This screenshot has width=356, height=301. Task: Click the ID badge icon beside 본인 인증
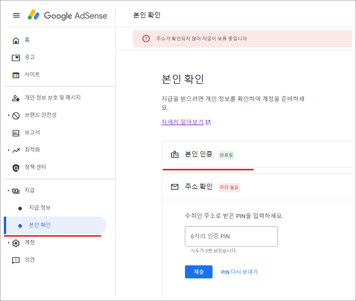point(175,155)
